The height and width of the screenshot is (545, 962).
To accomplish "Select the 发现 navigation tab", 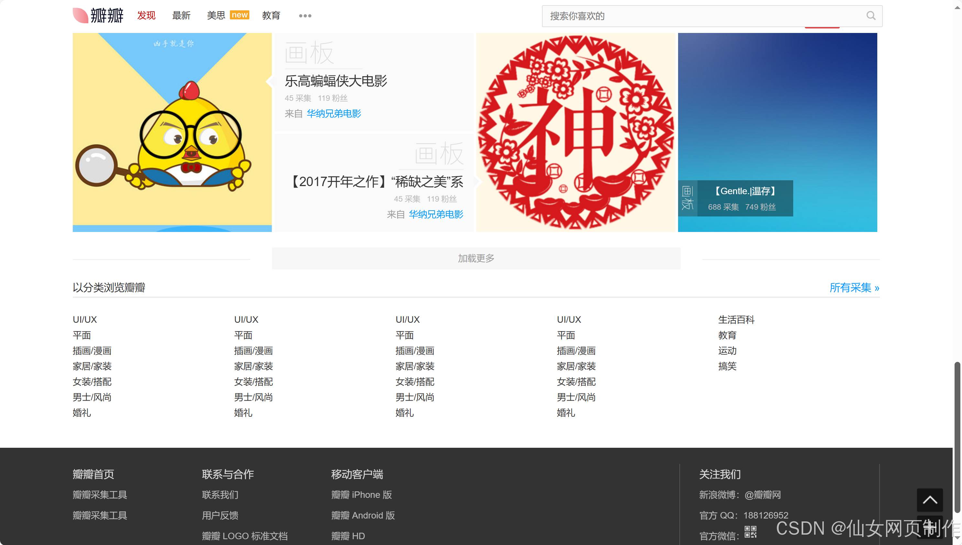I will click(x=146, y=16).
